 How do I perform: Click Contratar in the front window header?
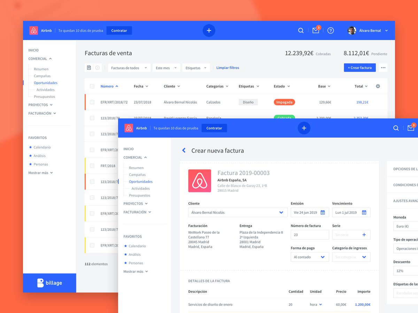pyautogui.click(x=214, y=128)
